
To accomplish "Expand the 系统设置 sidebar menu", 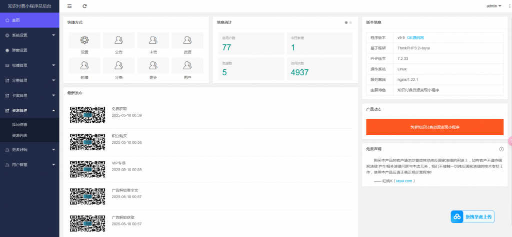I will click(x=29, y=35).
